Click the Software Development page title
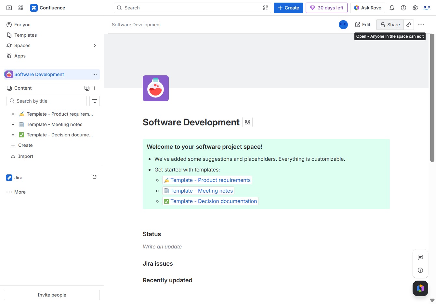This screenshot has height=304, width=436. point(191,122)
